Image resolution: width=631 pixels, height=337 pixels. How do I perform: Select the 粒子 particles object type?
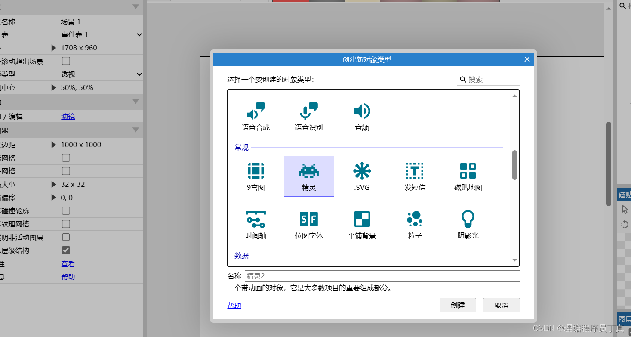[414, 224]
